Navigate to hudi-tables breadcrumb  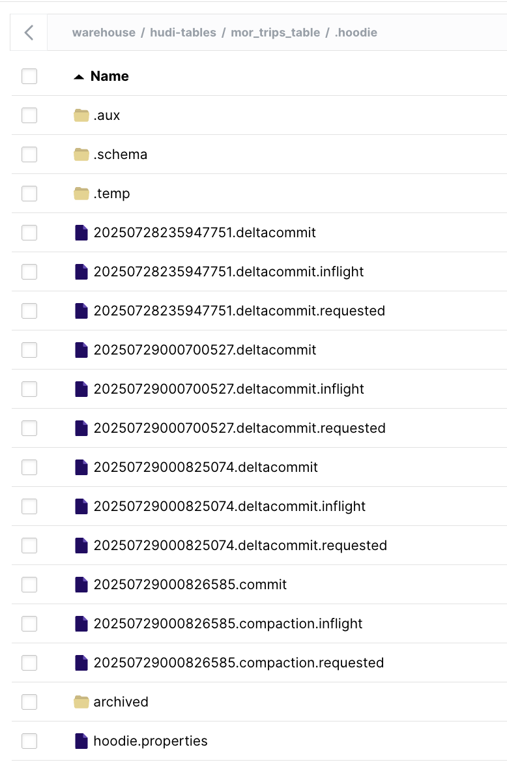[x=183, y=33]
